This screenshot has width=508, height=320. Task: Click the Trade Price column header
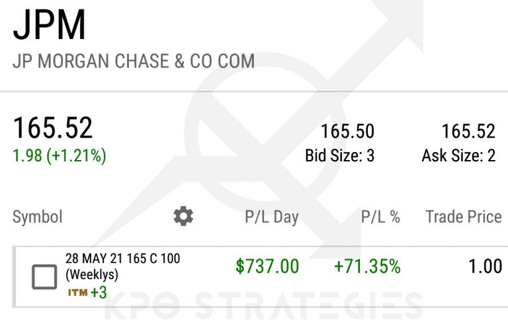(463, 217)
